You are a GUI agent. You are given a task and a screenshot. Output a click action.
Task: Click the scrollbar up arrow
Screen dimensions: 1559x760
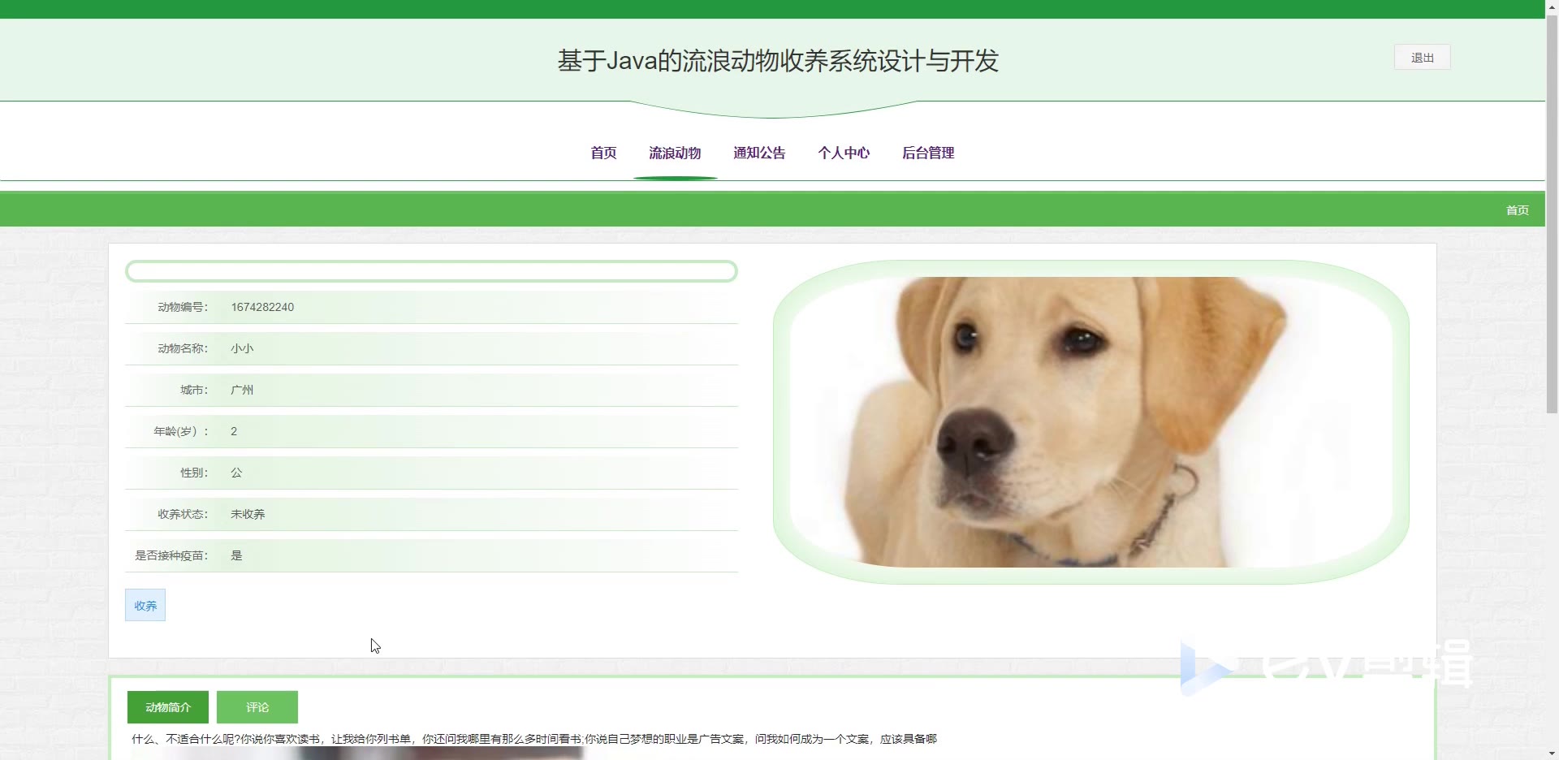1552,6
